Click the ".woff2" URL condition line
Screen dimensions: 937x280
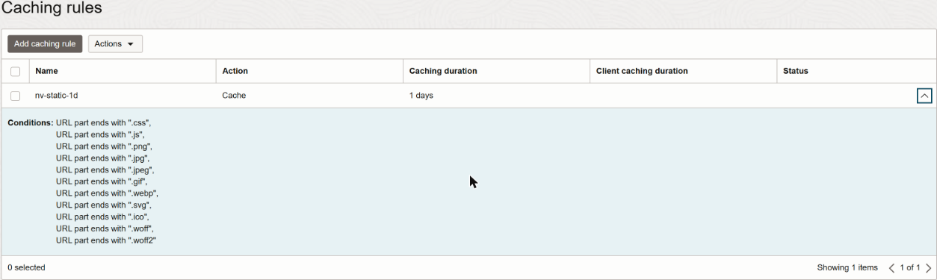[x=106, y=240]
